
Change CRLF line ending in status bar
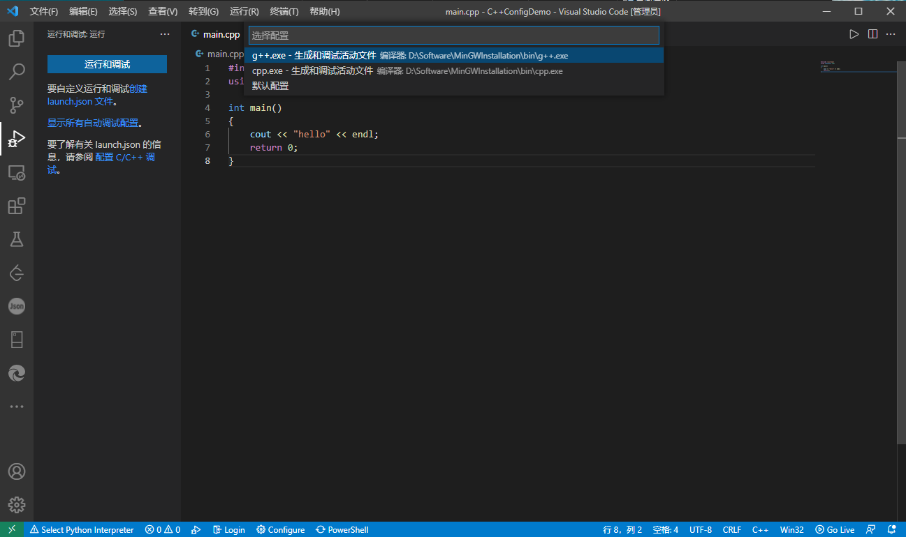click(731, 530)
